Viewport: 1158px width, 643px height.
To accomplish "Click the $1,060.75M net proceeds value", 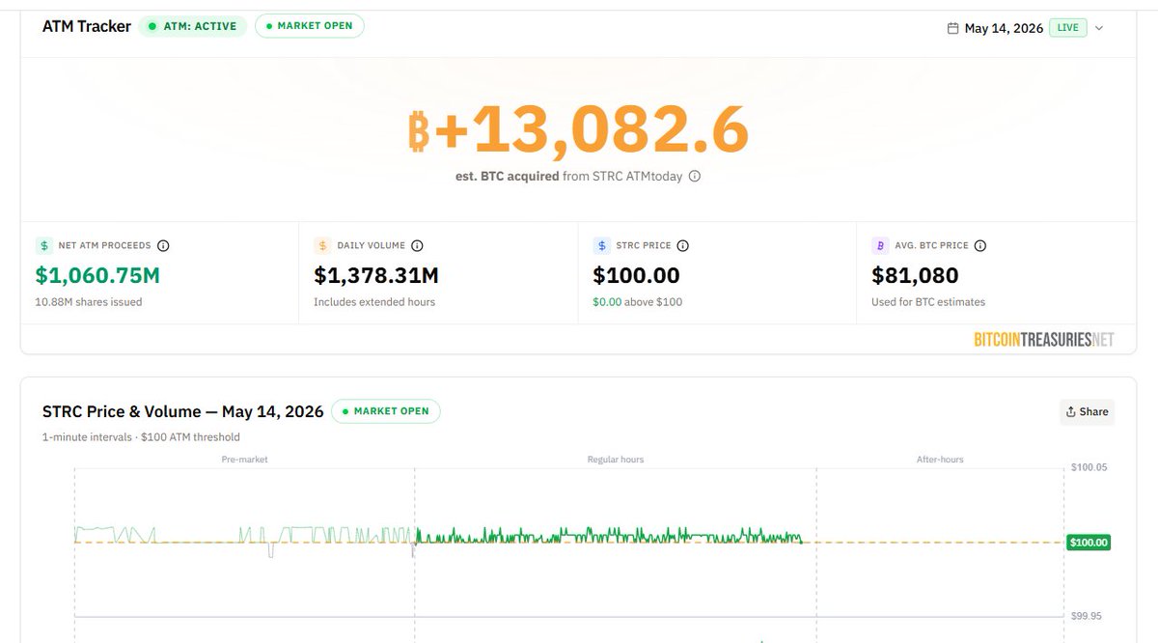I will (97, 275).
